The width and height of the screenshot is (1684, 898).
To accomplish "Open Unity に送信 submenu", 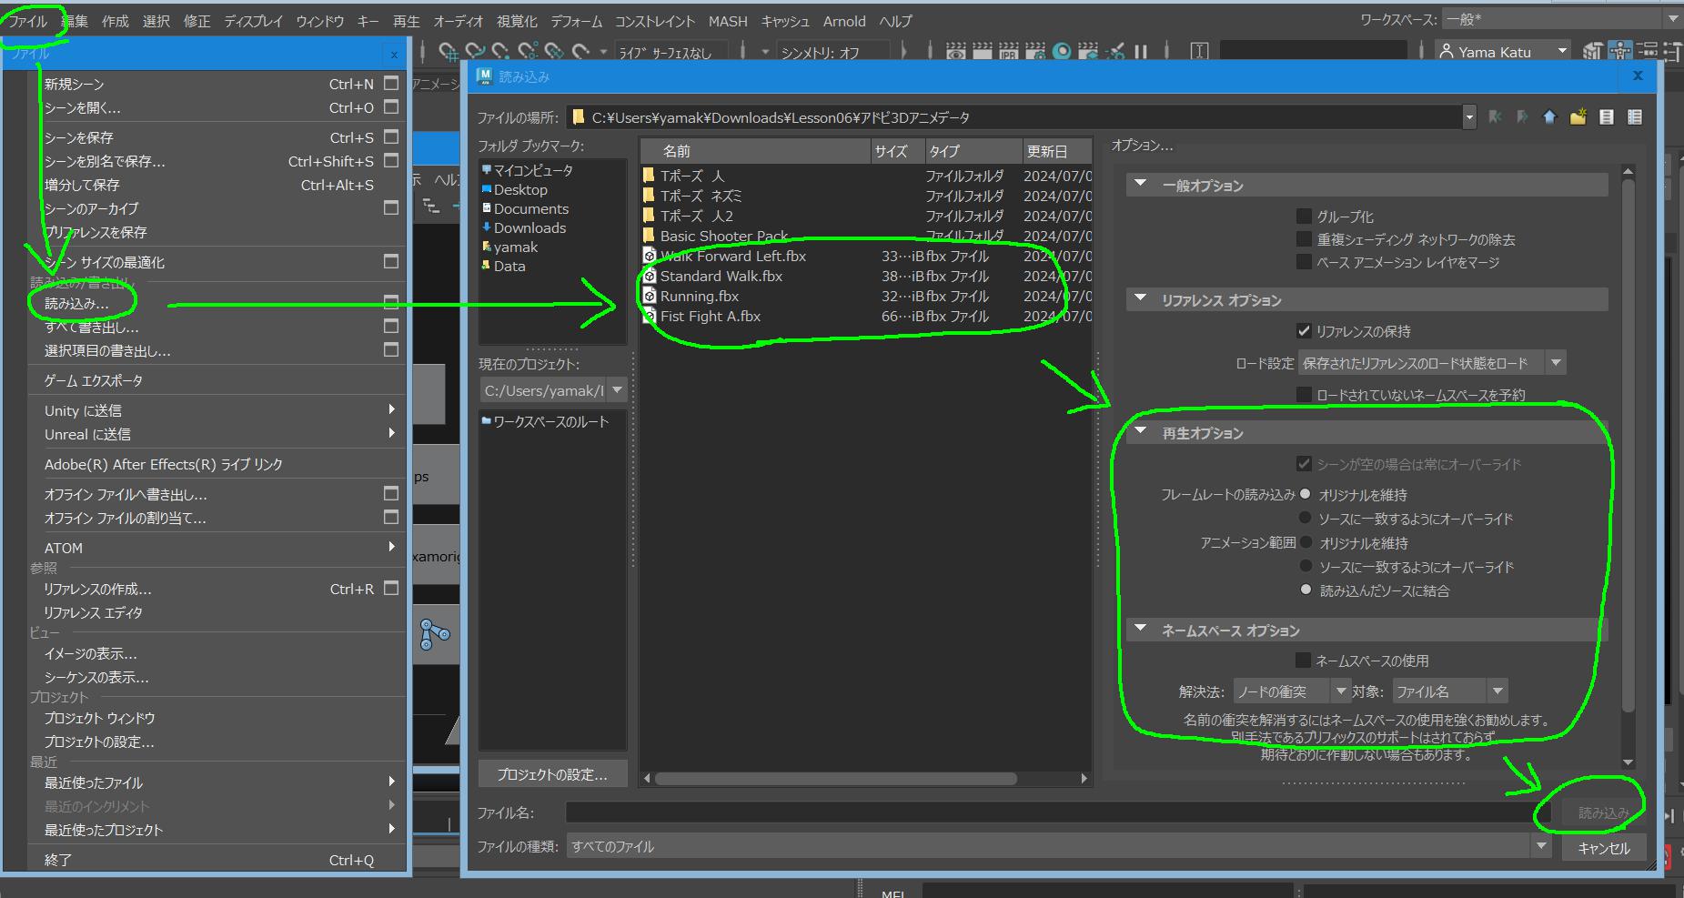I will (x=217, y=410).
